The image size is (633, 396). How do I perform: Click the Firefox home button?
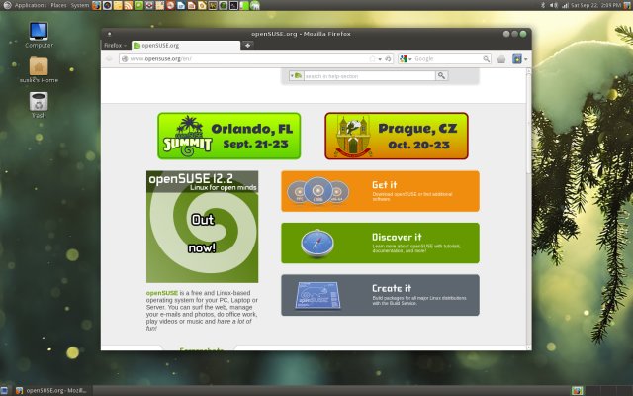(x=501, y=59)
